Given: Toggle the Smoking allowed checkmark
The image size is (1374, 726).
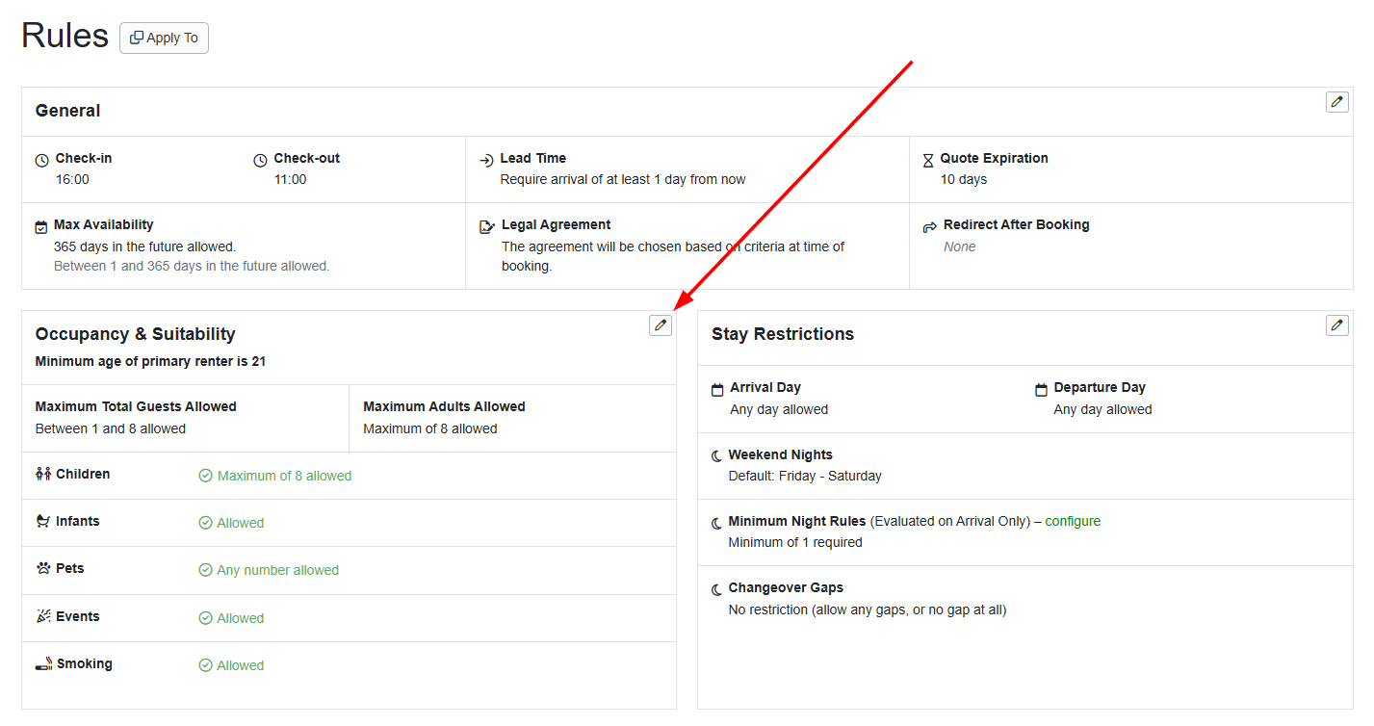Looking at the screenshot, I should (x=205, y=664).
